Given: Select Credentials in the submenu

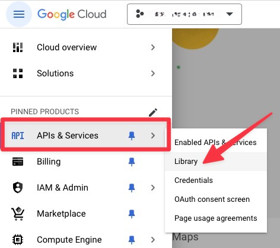Looking at the screenshot, I should pyautogui.click(x=216, y=181).
